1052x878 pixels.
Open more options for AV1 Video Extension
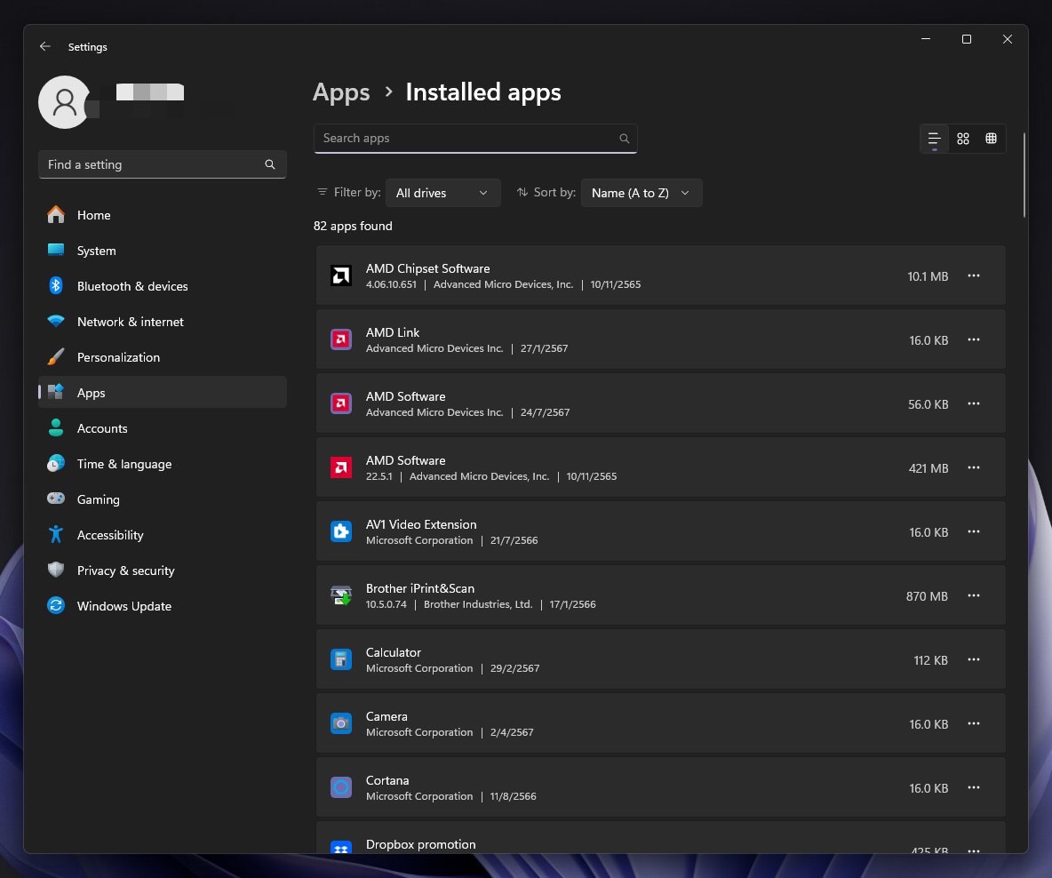(974, 531)
